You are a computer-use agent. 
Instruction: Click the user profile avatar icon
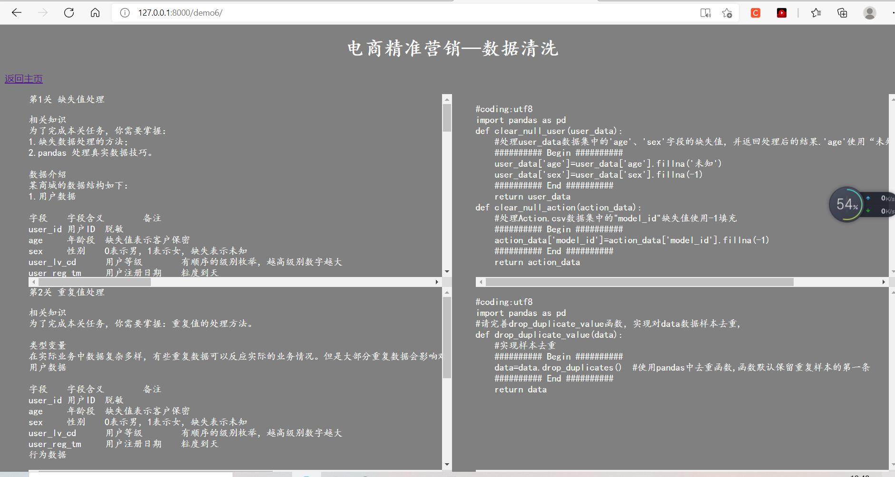tap(870, 13)
